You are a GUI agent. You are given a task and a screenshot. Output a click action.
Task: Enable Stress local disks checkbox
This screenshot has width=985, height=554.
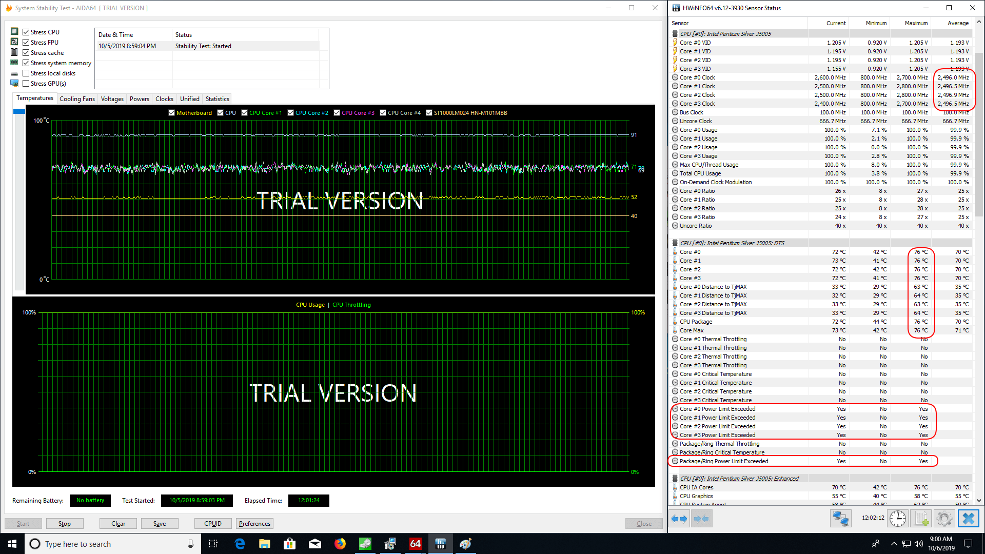pyautogui.click(x=26, y=73)
